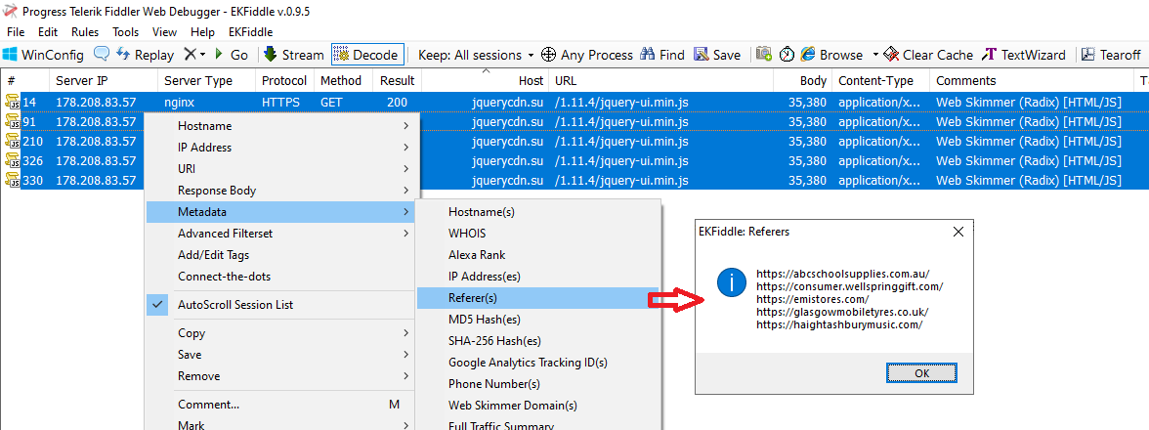Viewport: 1149px width, 430px height.
Task: Sort by Content-Type column header
Action: (x=881, y=80)
